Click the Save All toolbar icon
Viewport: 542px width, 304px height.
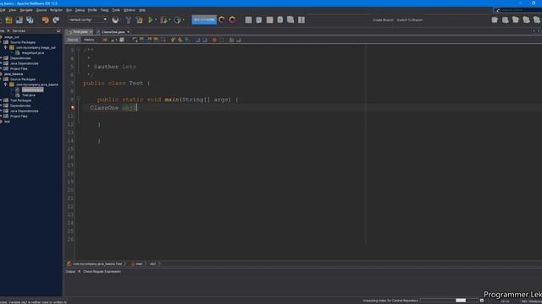tap(30, 20)
